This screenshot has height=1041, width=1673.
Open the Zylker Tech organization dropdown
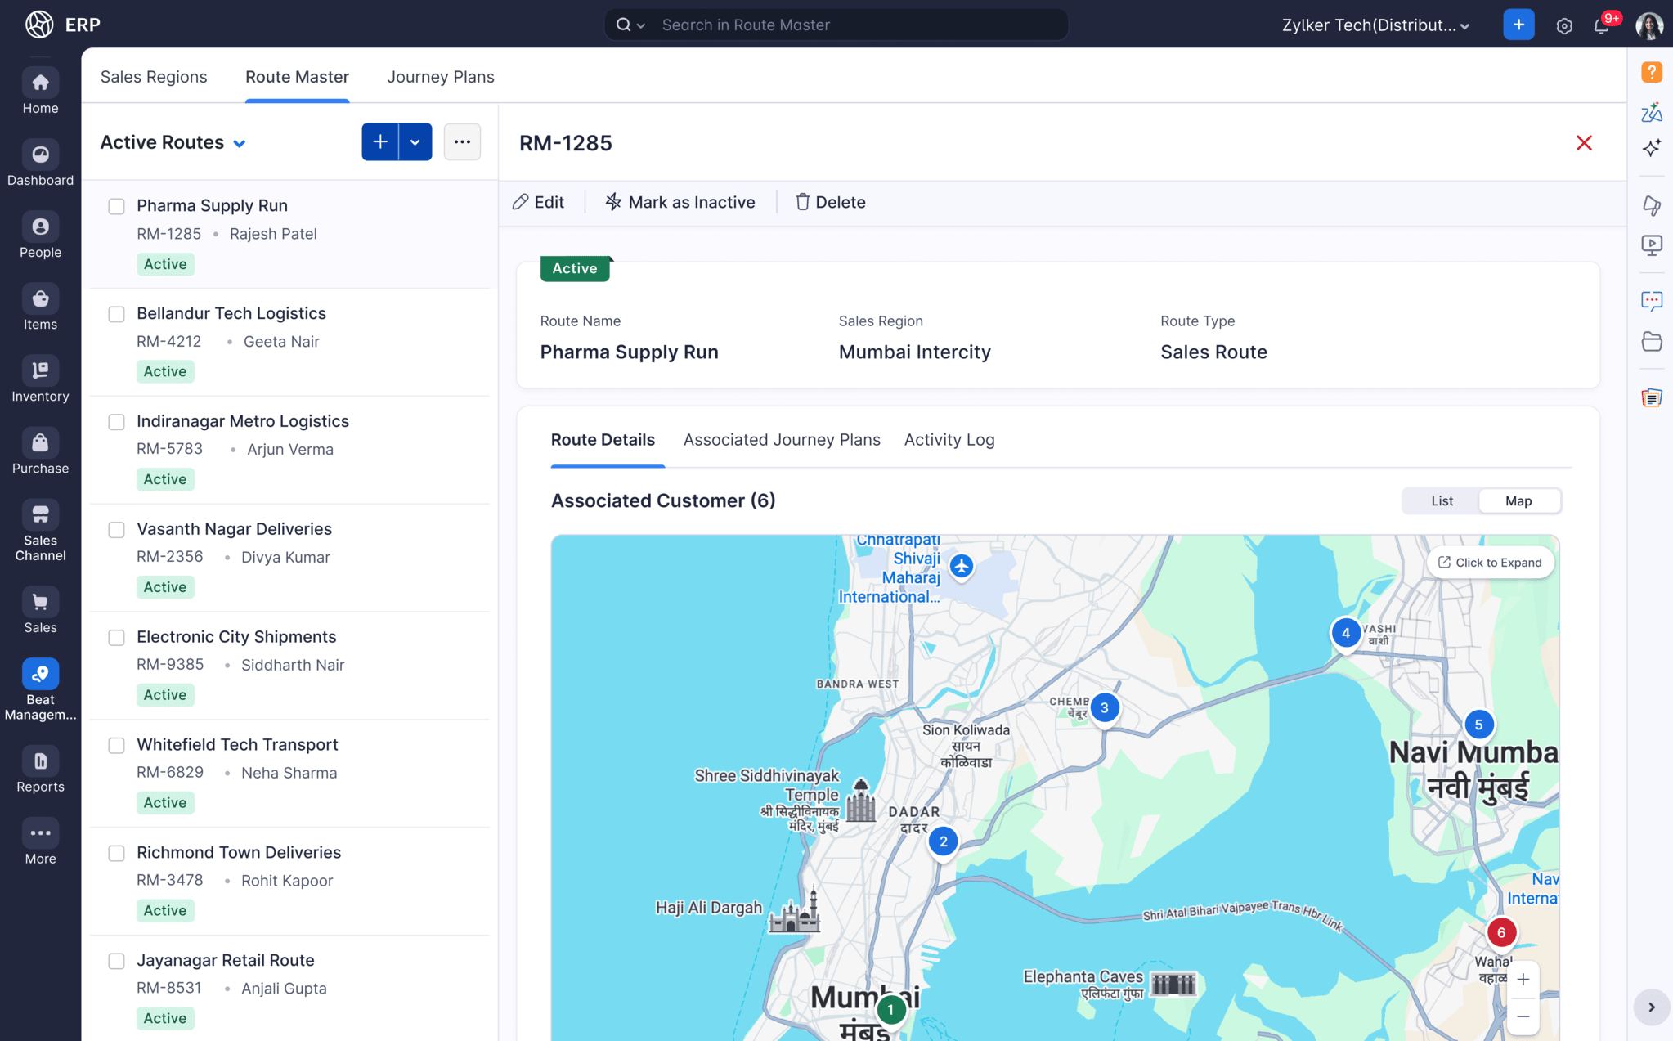click(1376, 25)
